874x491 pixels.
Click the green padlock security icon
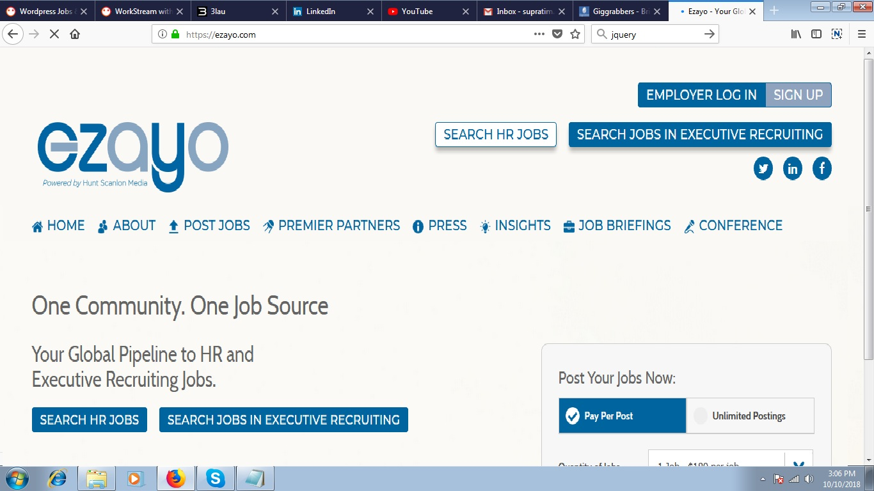coord(175,35)
